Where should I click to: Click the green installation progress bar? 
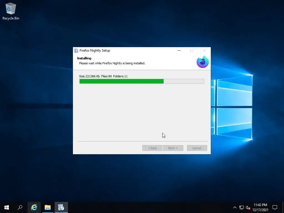click(142, 81)
